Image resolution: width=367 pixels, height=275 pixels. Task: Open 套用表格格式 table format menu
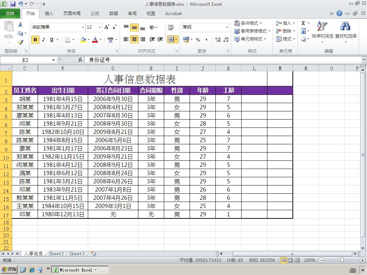pyautogui.click(x=252, y=31)
